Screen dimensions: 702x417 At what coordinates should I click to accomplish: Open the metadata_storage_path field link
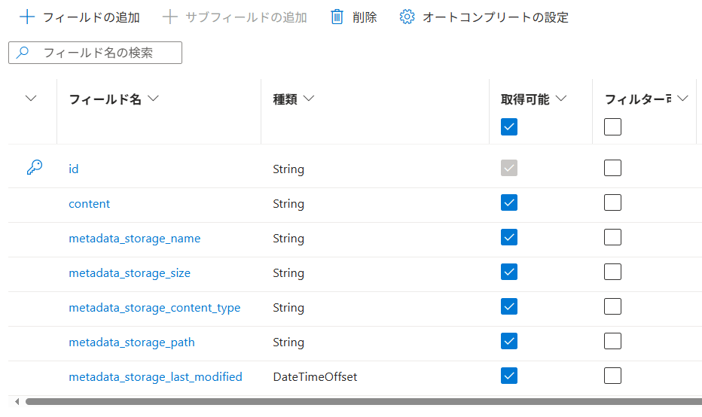(132, 342)
